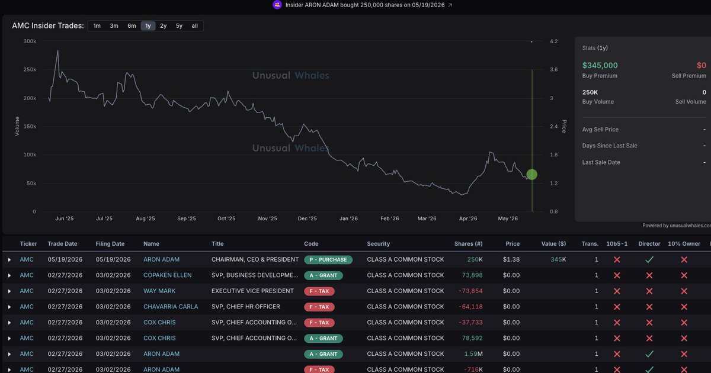
Task: Select the 2y time range
Action: point(164,25)
